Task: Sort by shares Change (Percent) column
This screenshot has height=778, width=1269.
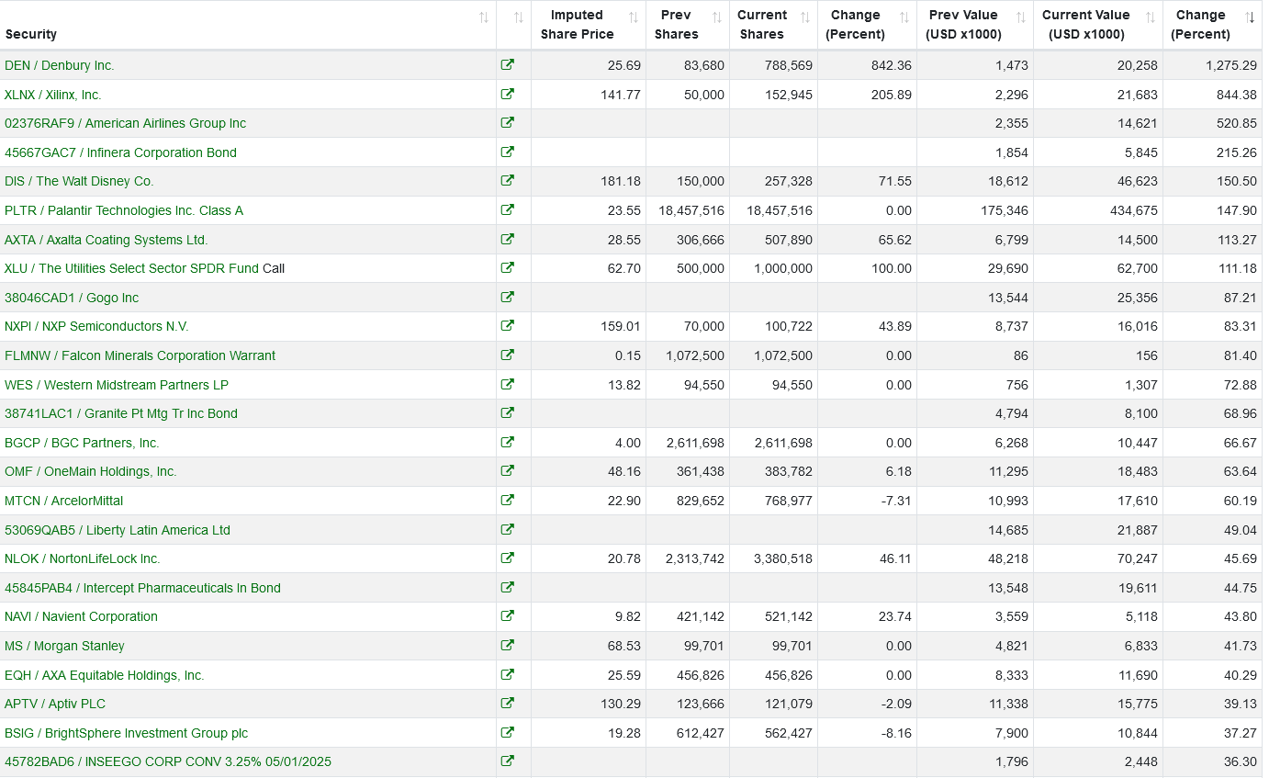Action: (x=867, y=25)
